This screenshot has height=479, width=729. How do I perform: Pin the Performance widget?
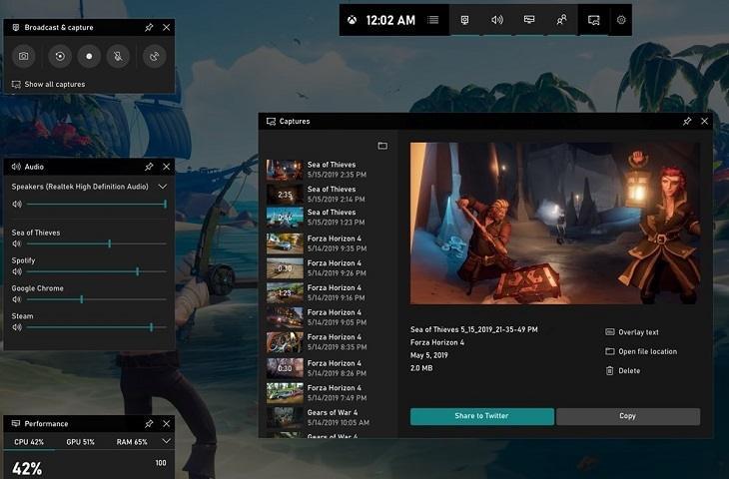point(149,423)
